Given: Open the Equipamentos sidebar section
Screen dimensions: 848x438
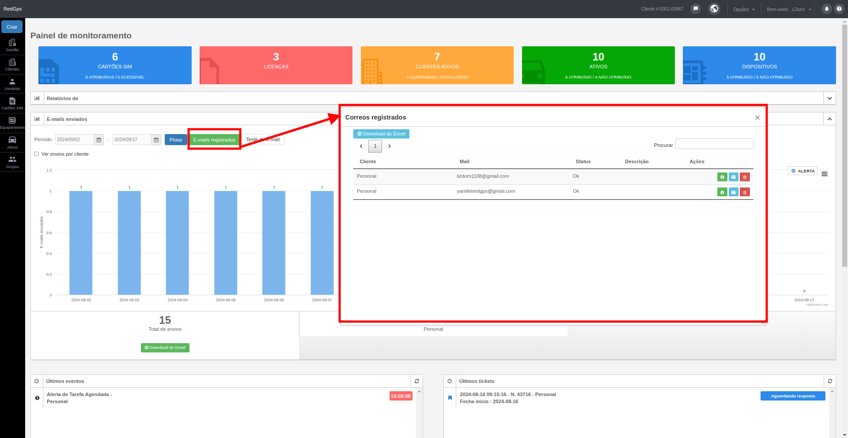Looking at the screenshot, I should pos(12,123).
